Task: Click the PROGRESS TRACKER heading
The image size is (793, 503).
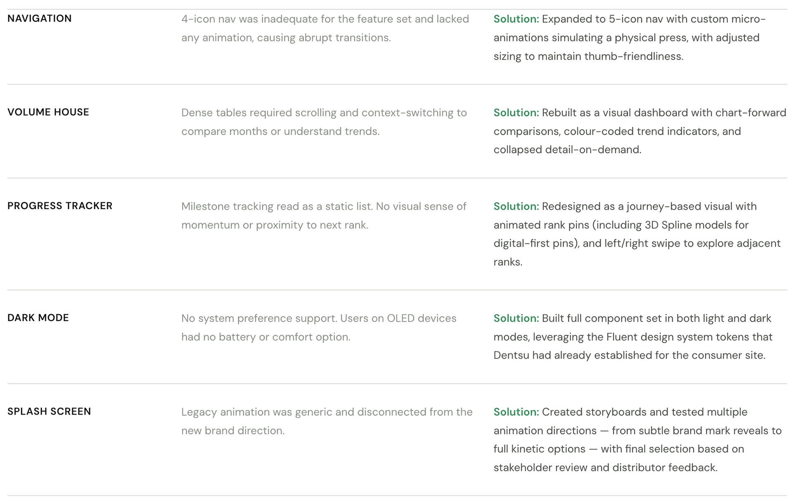Action: click(x=60, y=206)
